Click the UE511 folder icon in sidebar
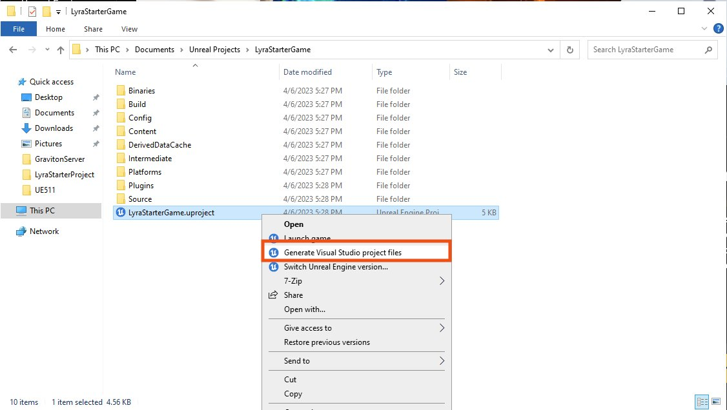This screenshot has width=727, height=410. pos(26,190)
